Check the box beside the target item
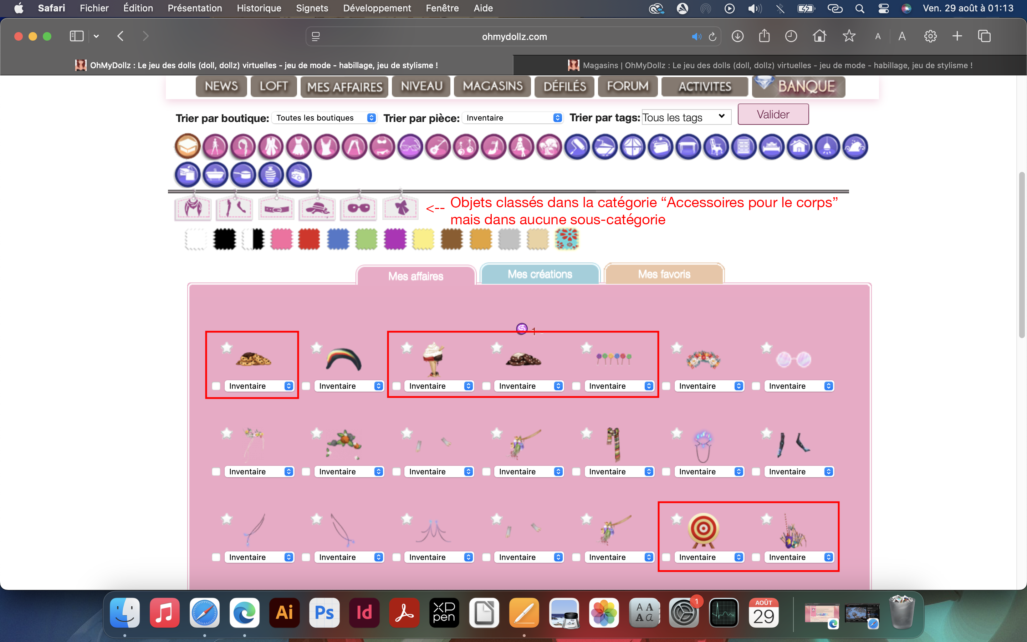This screenshot has width=1027, height=642. pyautogui.click(x=666, y=557)
